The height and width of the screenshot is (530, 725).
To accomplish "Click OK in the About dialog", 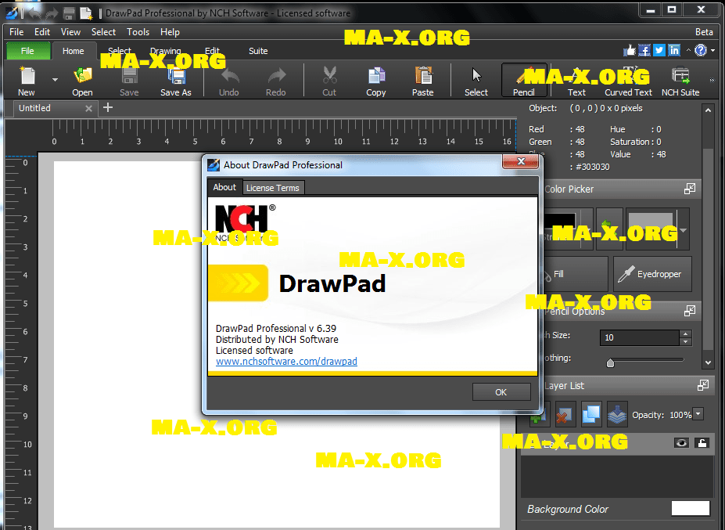I will (501, 392).
